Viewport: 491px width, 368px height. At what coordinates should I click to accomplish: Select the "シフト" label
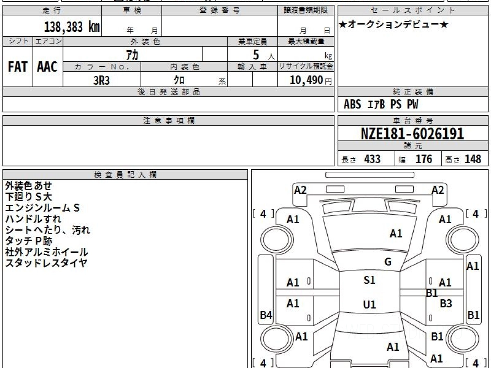(x=18, y=41)
